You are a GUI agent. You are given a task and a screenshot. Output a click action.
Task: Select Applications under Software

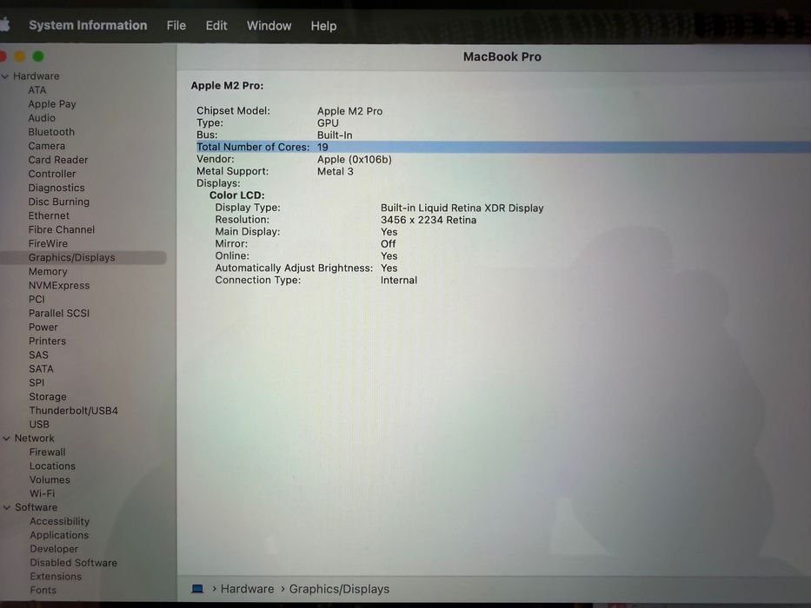(59, 535)
